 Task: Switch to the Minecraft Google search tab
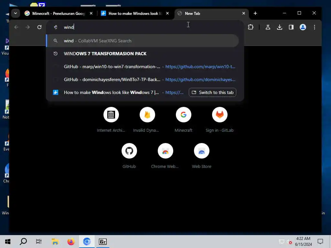point(59,14)
